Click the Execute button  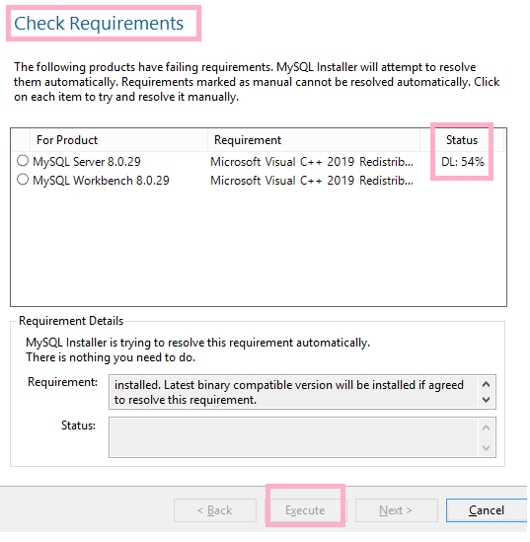coord(305,510)
